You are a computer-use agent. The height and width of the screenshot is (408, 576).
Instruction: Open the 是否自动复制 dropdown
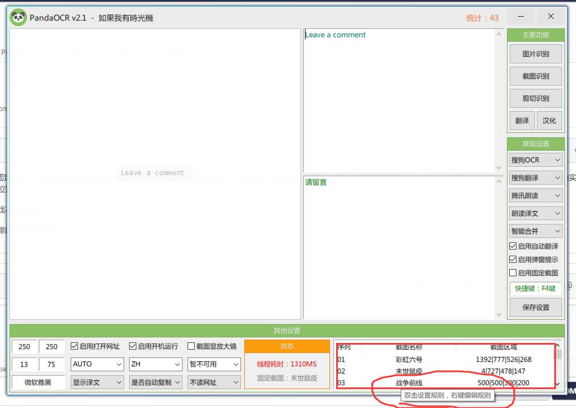point(155,382)
